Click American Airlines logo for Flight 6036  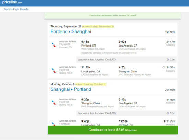click(54, 45)
